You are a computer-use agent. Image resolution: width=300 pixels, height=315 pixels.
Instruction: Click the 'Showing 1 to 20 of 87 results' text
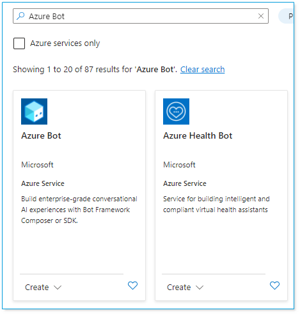click(95, 70)
